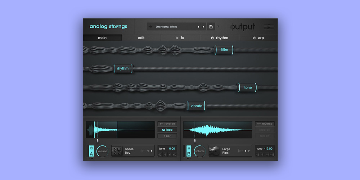Toggle reverse for layer A
360x180 pixels.
(167, 124)
